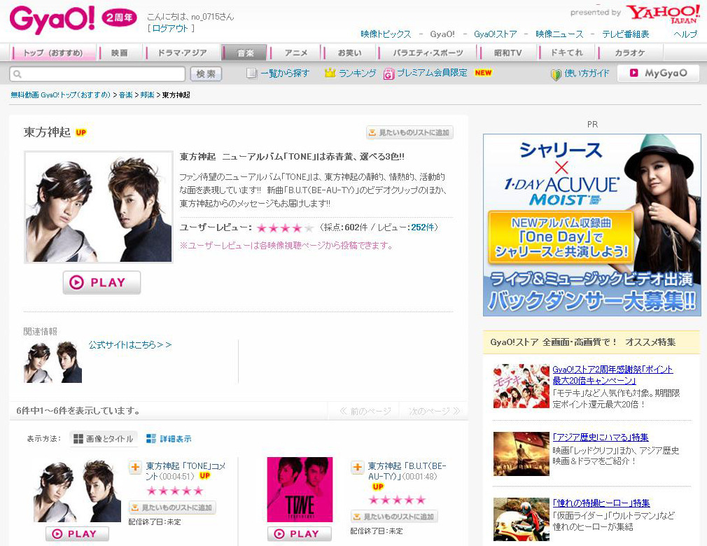Open the 映像トピックス link
Viewport: 707px width, 546px height.
pyautogui.click(x=386, y=34)
